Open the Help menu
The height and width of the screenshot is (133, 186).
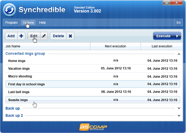(42, 23)
